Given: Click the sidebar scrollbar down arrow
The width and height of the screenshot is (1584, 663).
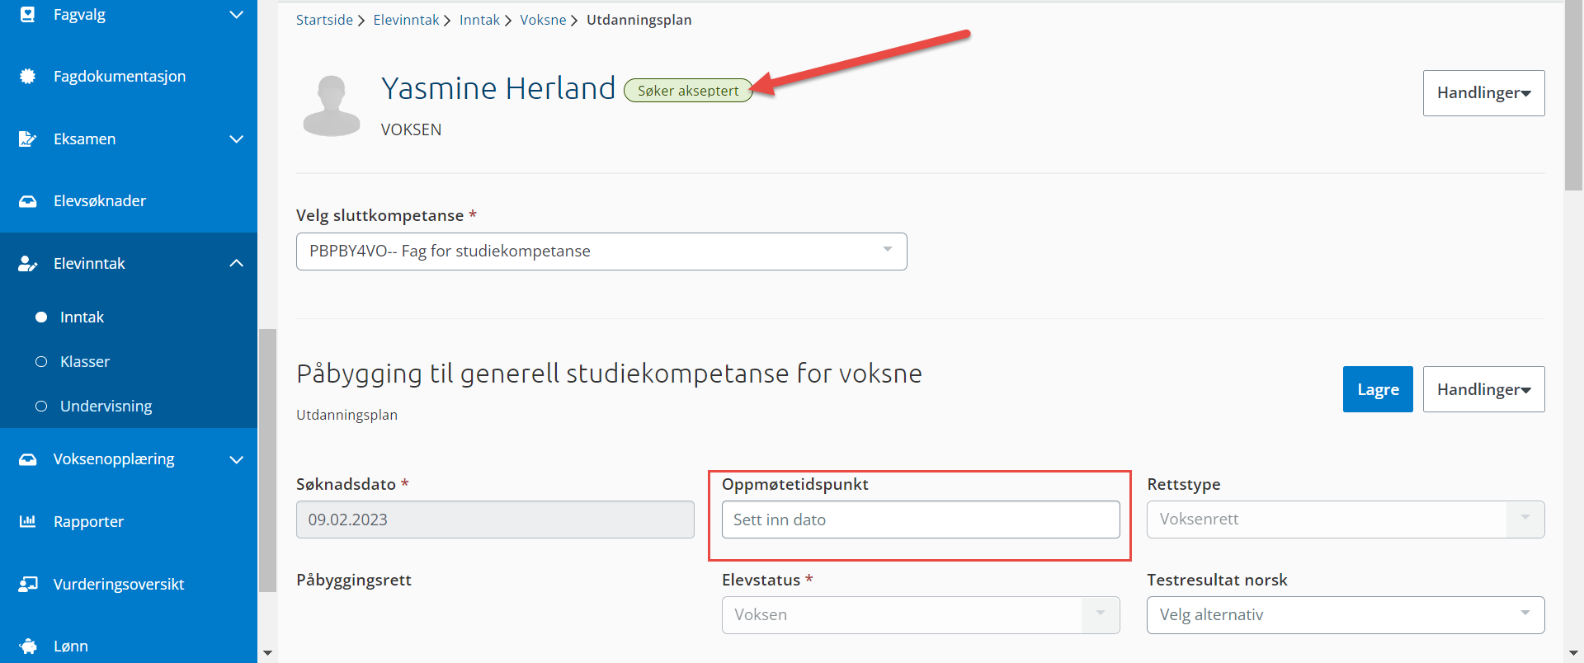Looking at the screenshot, I should [x=267, y=653].
